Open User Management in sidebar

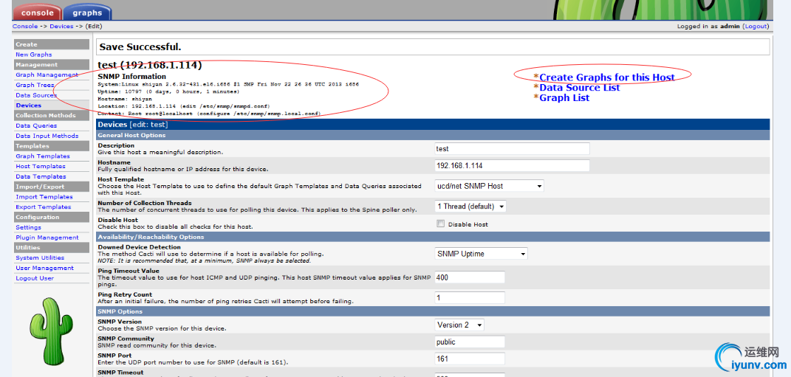(44, 268)
